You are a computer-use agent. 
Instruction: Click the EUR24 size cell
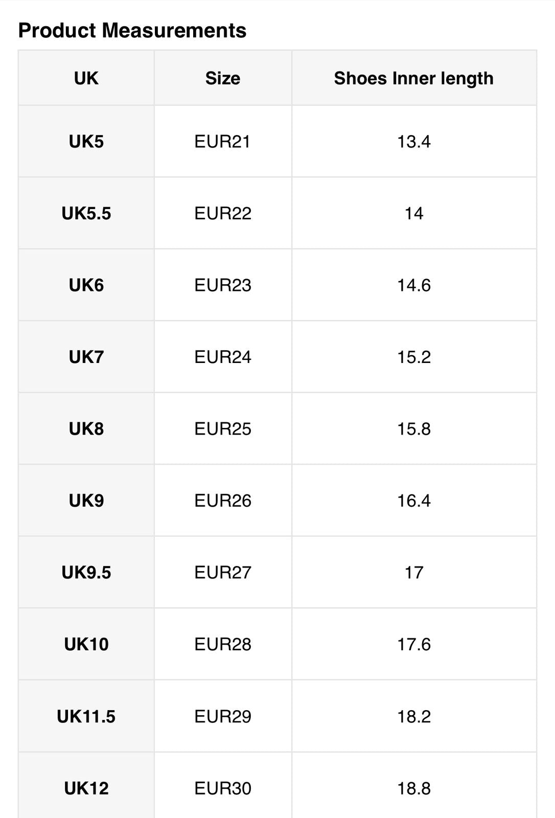coord(223,357)
